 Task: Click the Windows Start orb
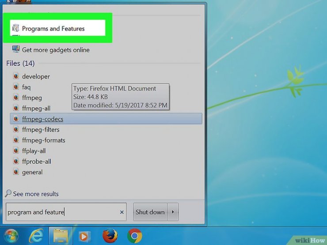pyautogui.click(x=11, y=237)
